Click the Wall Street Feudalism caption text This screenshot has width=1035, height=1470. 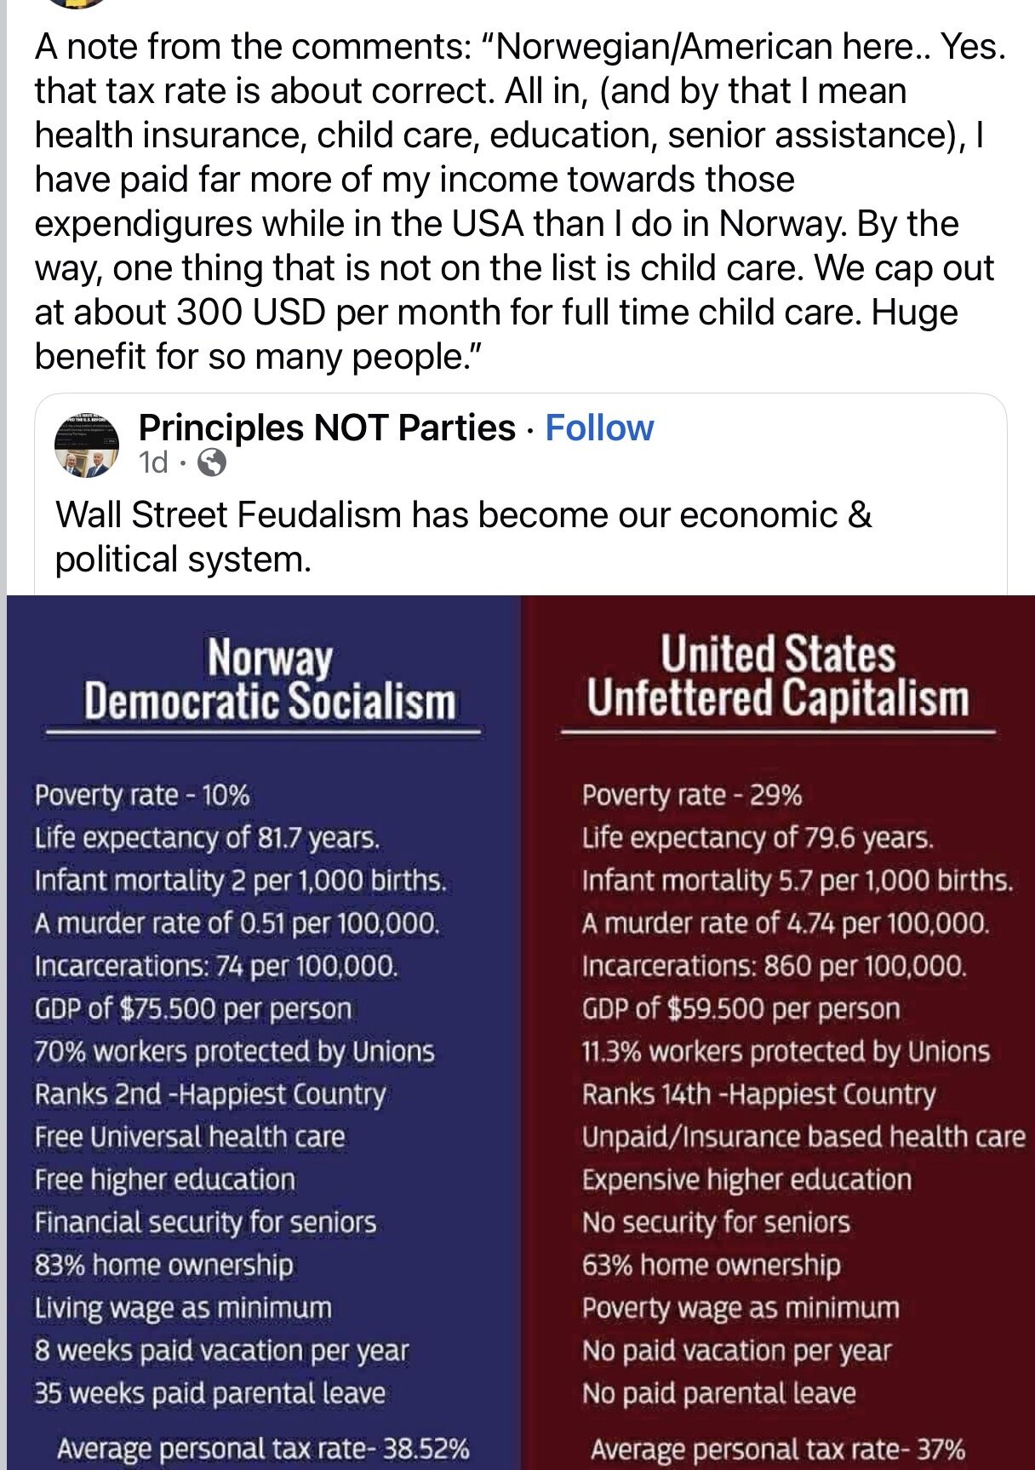click(464, 537)
